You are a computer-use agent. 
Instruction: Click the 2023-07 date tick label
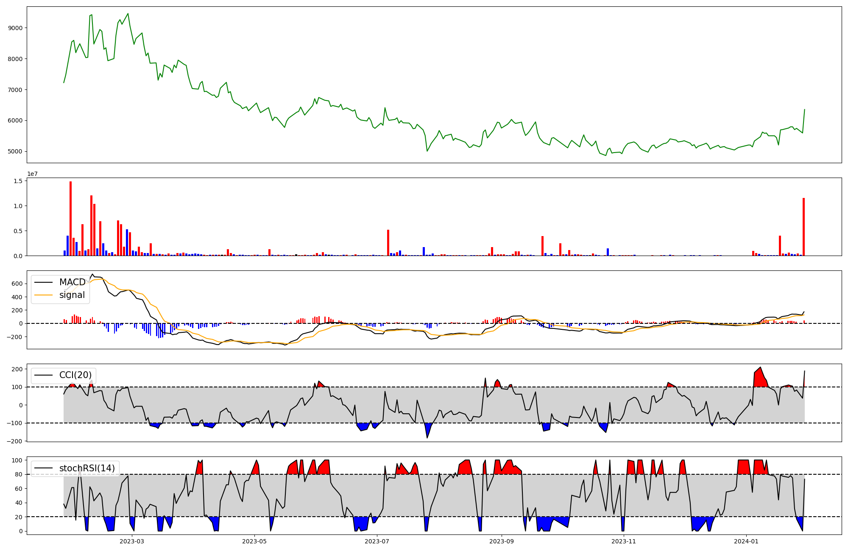click(x=377, y=541)
